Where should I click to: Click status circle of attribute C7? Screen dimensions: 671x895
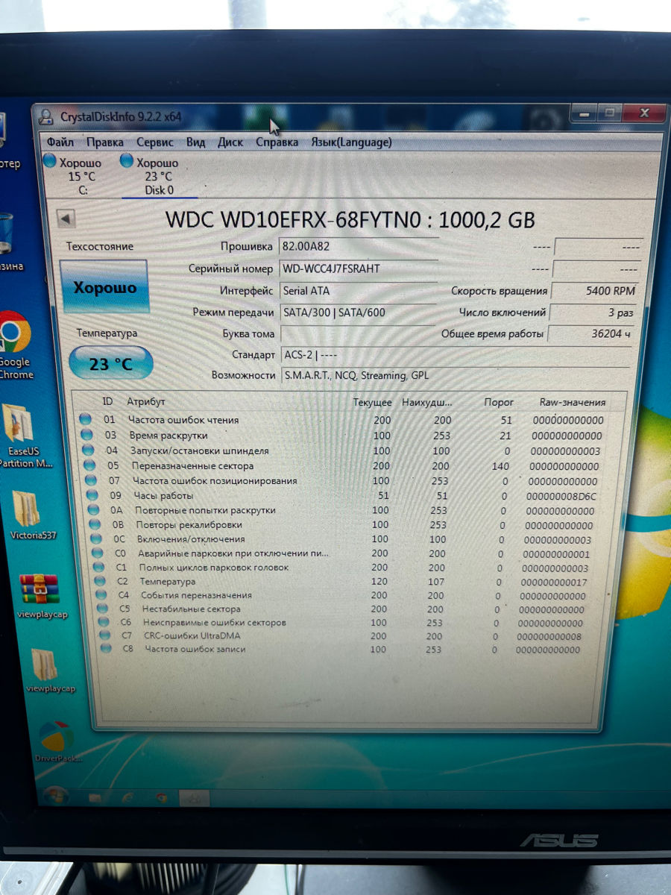point(105,635)
